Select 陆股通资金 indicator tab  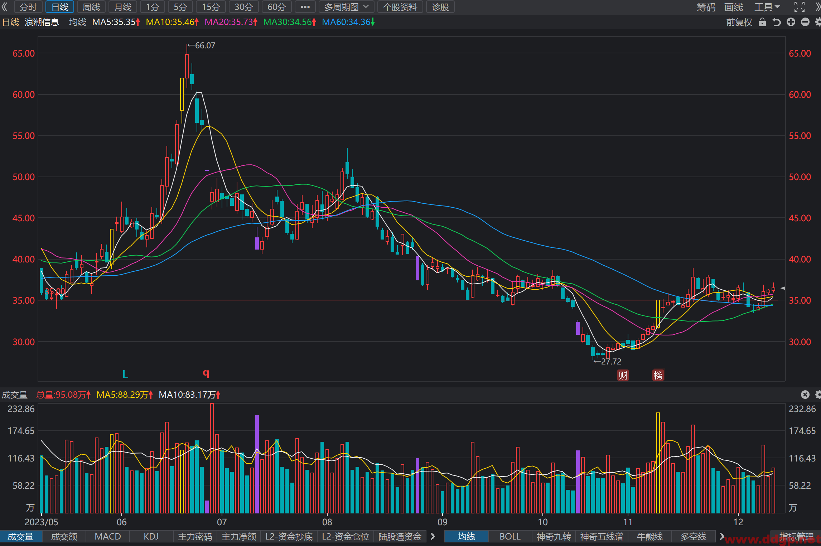click(400, 536)
